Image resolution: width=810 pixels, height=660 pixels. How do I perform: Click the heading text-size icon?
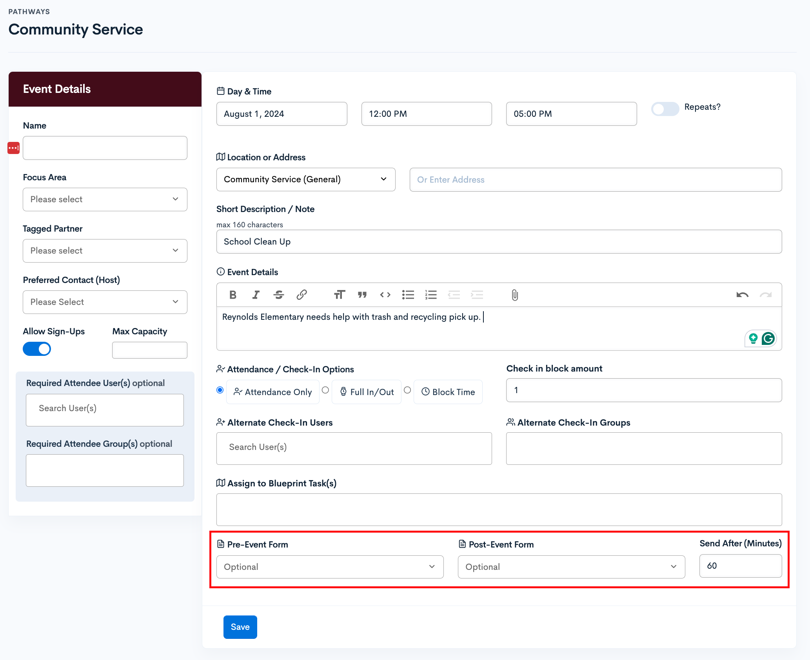[x=340, y=295]
